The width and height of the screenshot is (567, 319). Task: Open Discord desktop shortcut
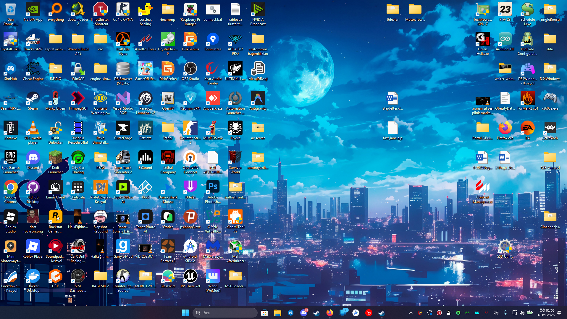[x=33, y=160]
